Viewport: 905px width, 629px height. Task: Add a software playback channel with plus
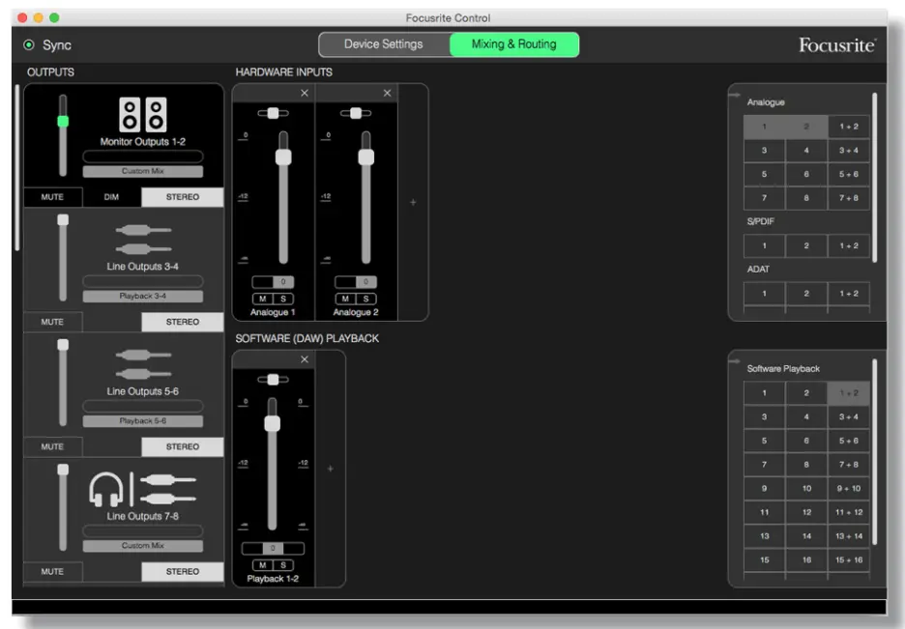coord(330,469)
